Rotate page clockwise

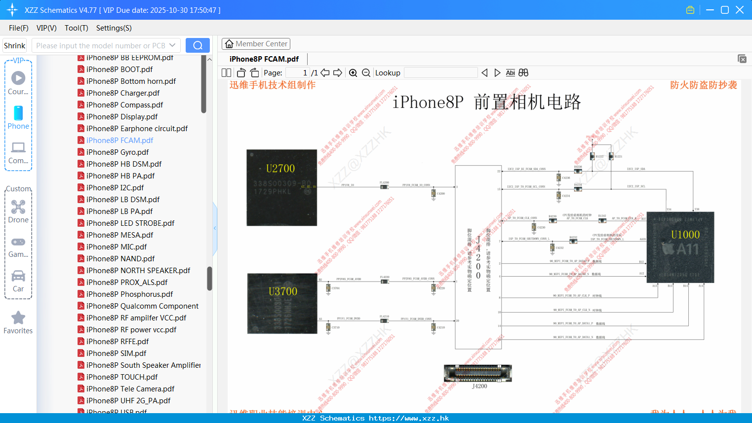(254, 72)
